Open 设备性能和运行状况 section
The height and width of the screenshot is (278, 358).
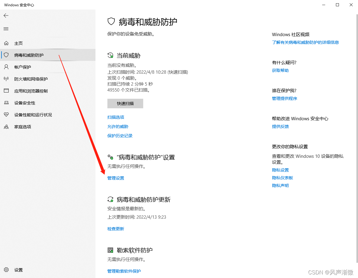pos(48,115)
